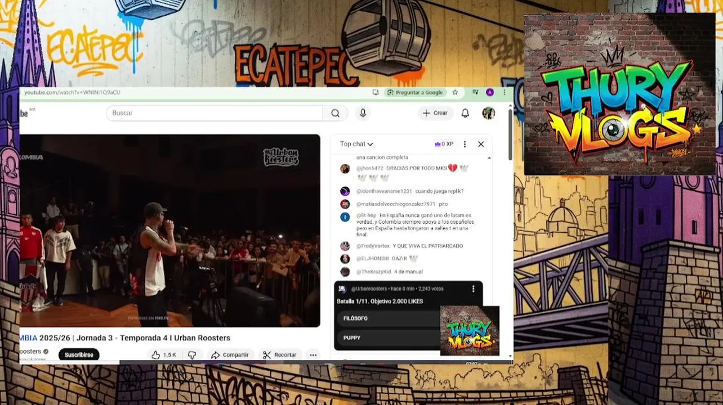Click the YouTube search magnifier button
Screen dimensions: 723x405
(x=336, y=113)
